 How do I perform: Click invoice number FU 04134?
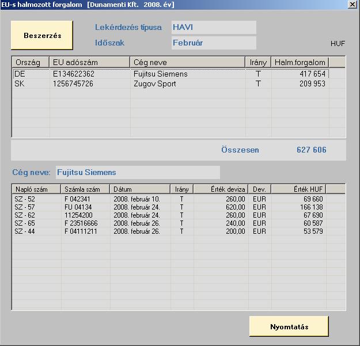[78, 207]
